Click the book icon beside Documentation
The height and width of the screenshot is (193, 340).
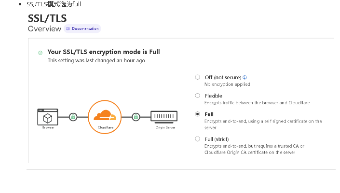68,29
